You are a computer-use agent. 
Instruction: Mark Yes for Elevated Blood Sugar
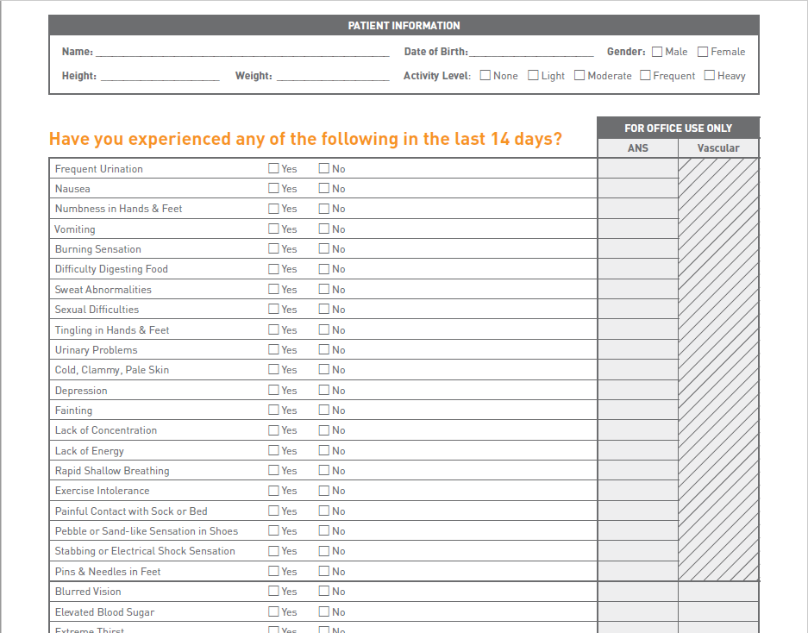(x=273, y=611)
